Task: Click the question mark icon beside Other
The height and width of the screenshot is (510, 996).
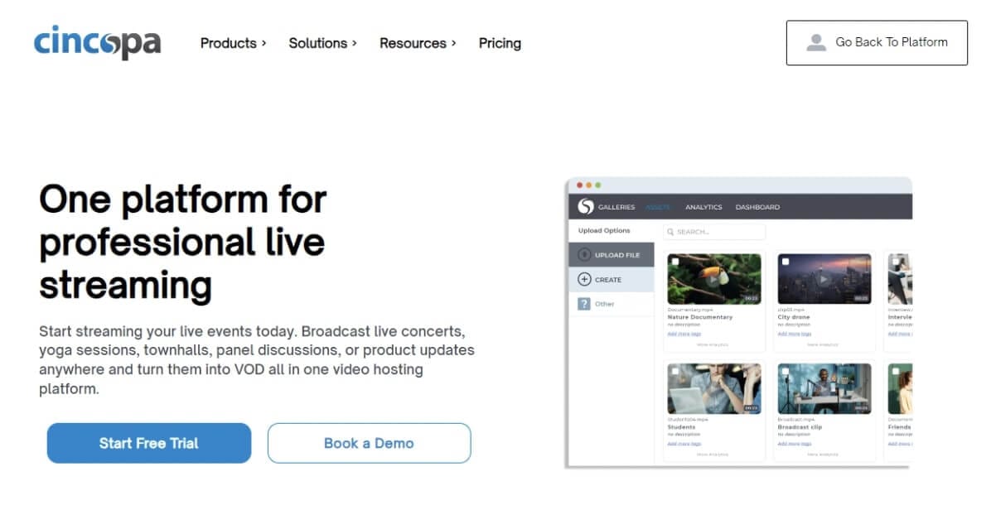Action: point(584,304)
